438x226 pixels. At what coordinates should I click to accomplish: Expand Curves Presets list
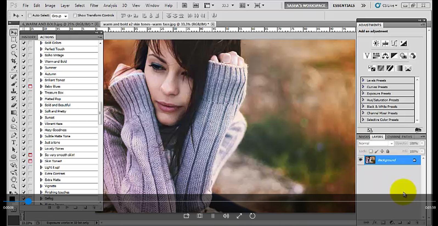point(363,87)
